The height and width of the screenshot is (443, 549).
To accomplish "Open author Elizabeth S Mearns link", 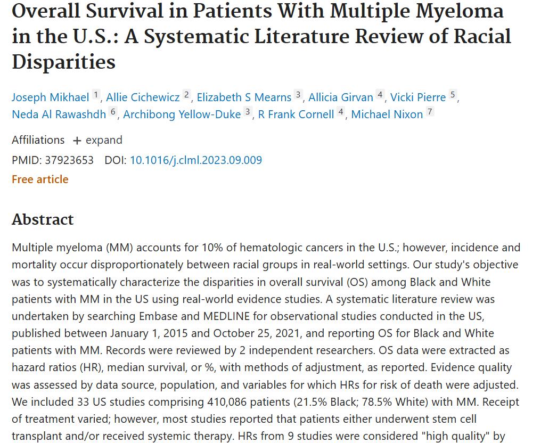I will click(244, 97).
